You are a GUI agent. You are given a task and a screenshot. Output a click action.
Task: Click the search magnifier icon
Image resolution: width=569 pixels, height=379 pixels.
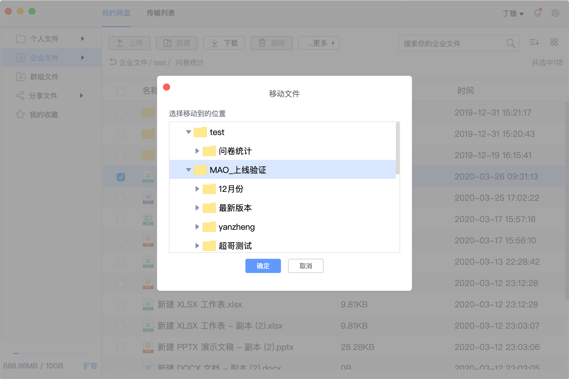[x=510, y=43]
